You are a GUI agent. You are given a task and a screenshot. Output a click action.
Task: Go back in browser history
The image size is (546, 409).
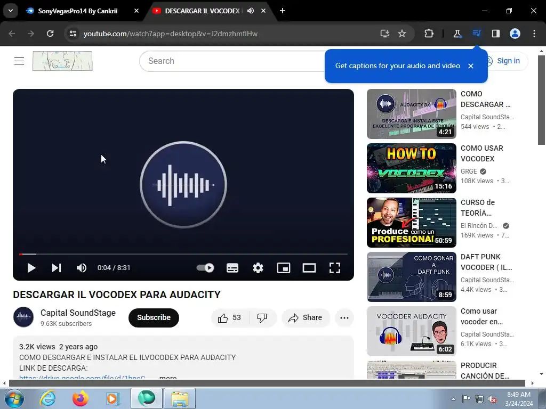click(12, 34)
